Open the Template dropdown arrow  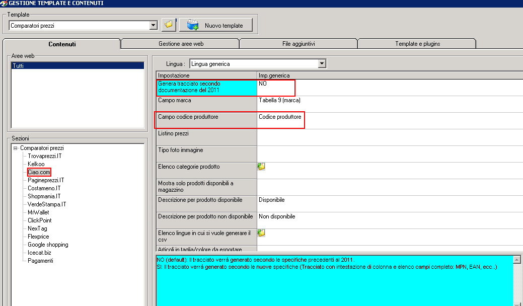(x=154, y=25)
